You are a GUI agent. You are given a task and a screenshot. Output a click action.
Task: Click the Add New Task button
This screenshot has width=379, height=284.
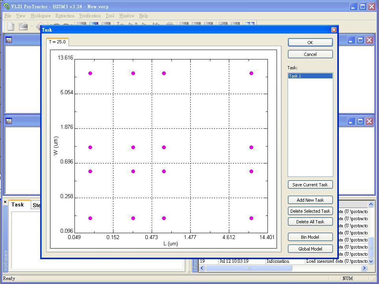(310, 200)
